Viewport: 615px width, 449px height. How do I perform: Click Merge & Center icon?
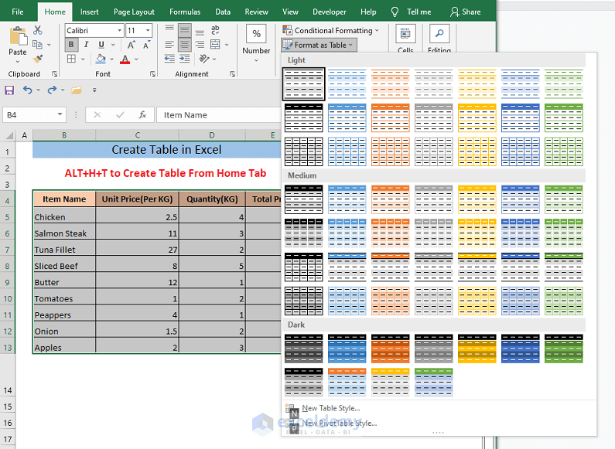pyautogui.click(x=215, y=44)
